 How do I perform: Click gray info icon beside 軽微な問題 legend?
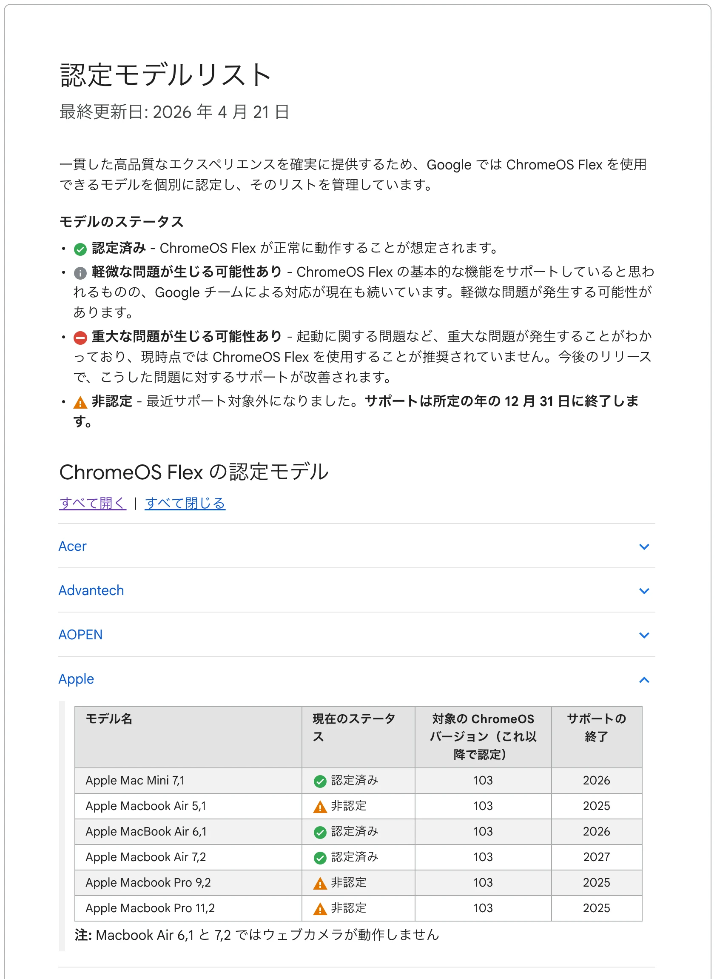pos(80,273)
